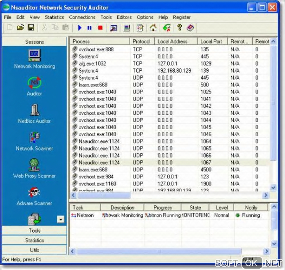Open the Connections menu
The height and width of the screenshot is (270, 285).
click(x=82, y=17)
